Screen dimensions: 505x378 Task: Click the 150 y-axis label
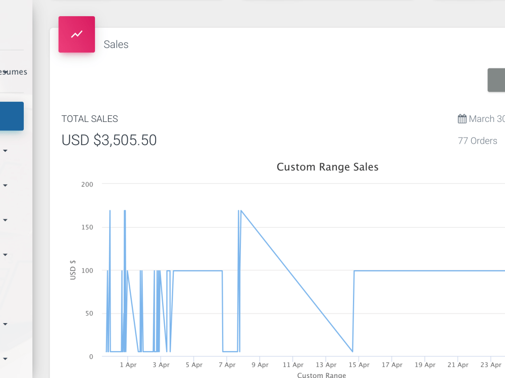point(87,227)
